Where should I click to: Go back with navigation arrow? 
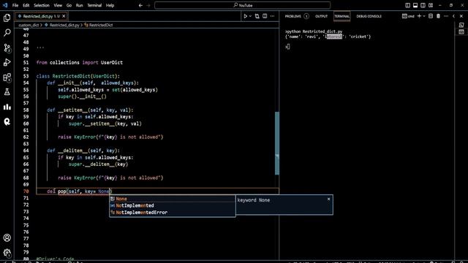[x=140, y=5]
